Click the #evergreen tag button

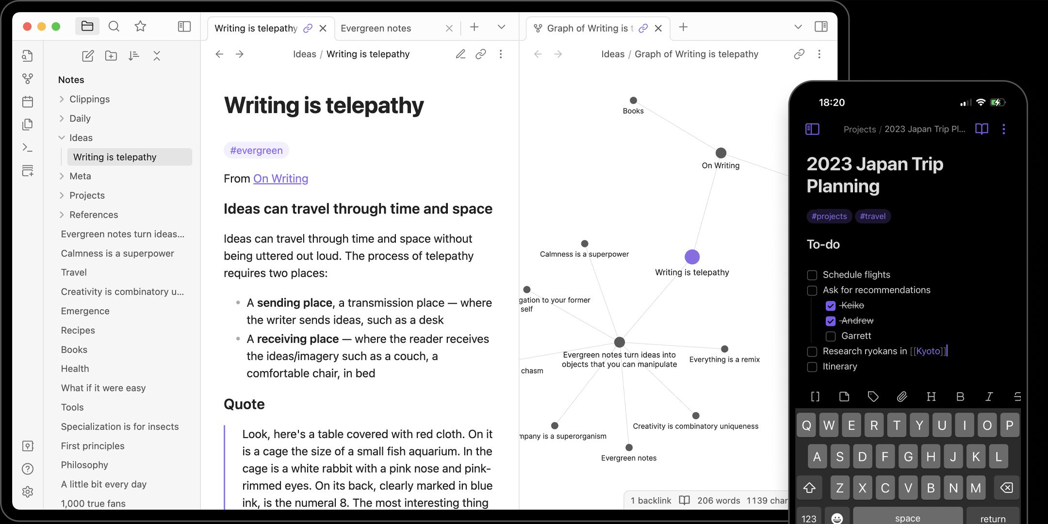coord(257,150)
